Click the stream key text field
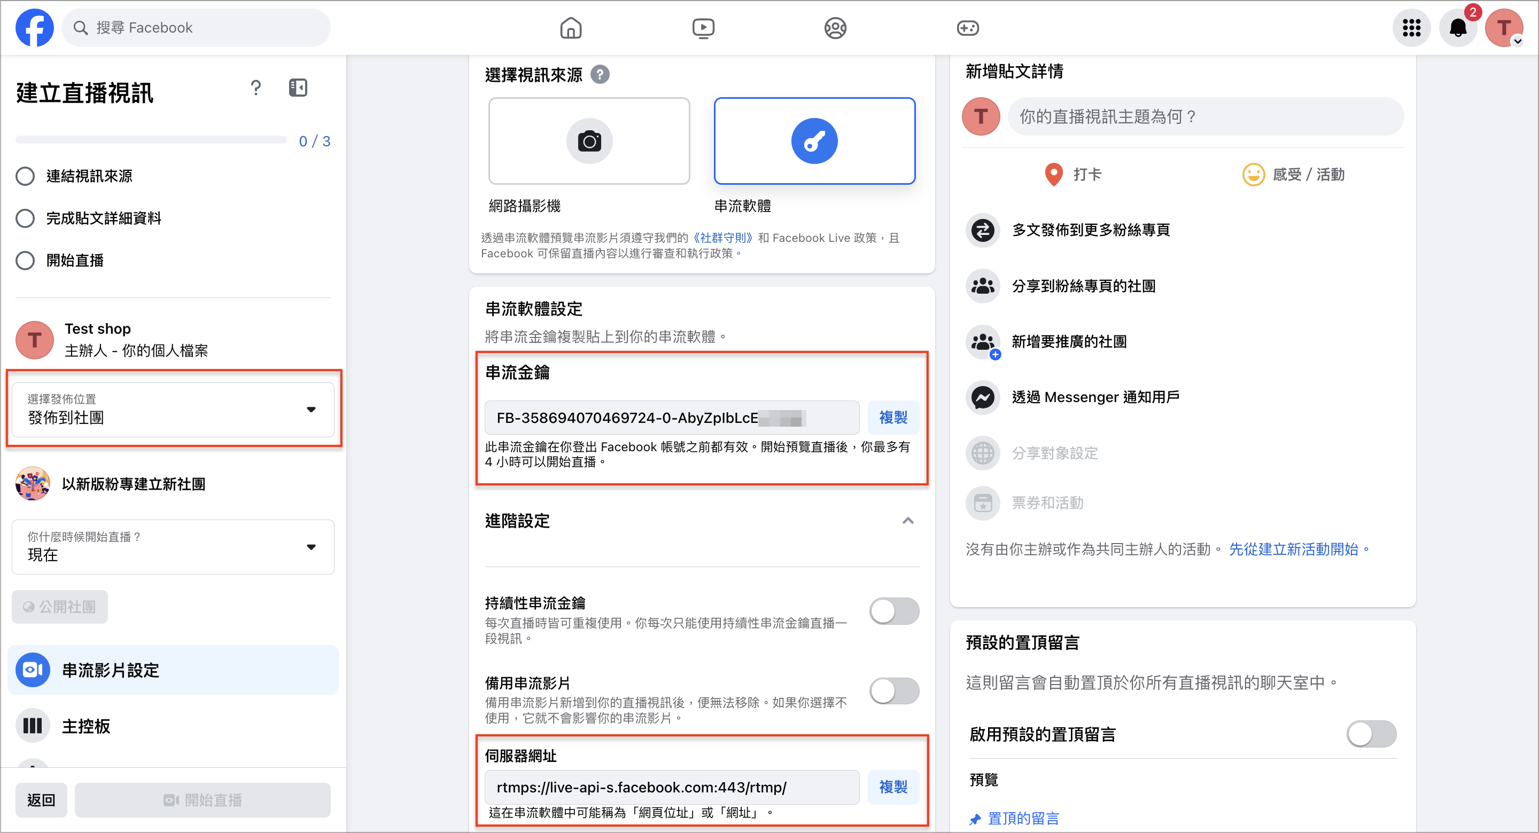Image resolution: width=1539 pixels, height=833 pixels. click(672, 418)
